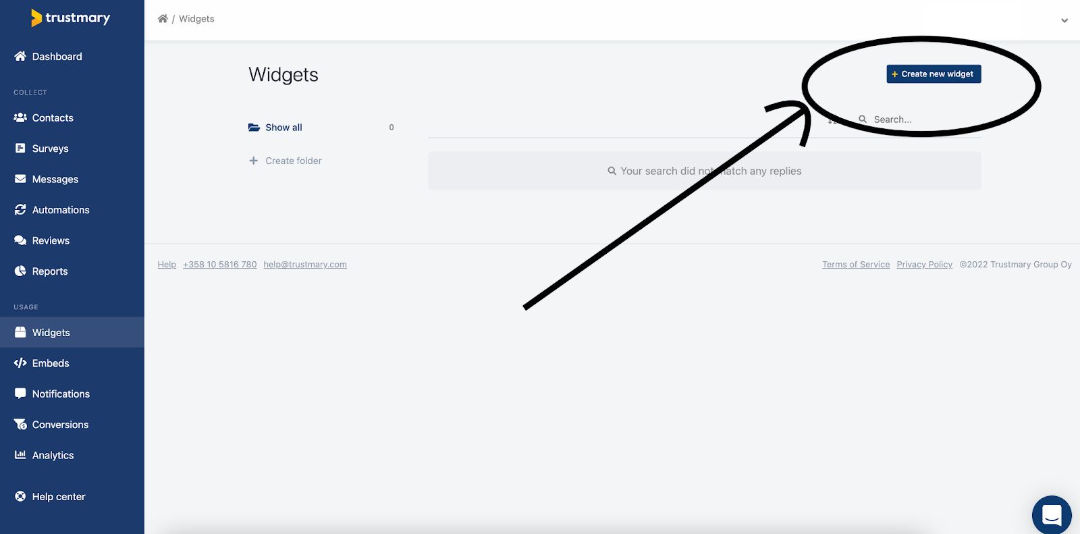Click the Help center lifebuoy icon

pyautogui.click(x=20, y=496)
